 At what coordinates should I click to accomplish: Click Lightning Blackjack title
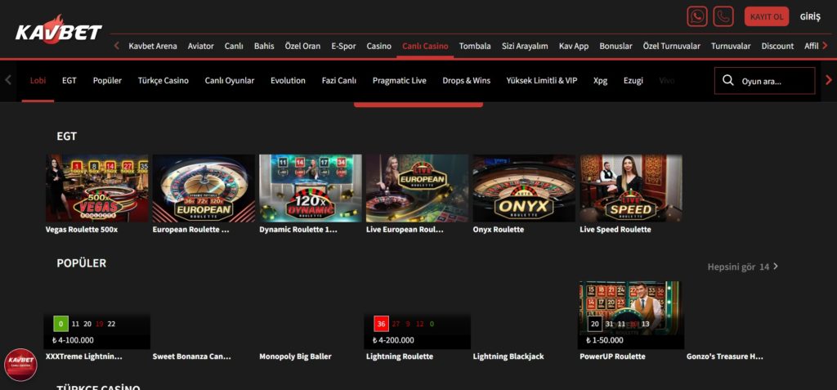[508, 356]
